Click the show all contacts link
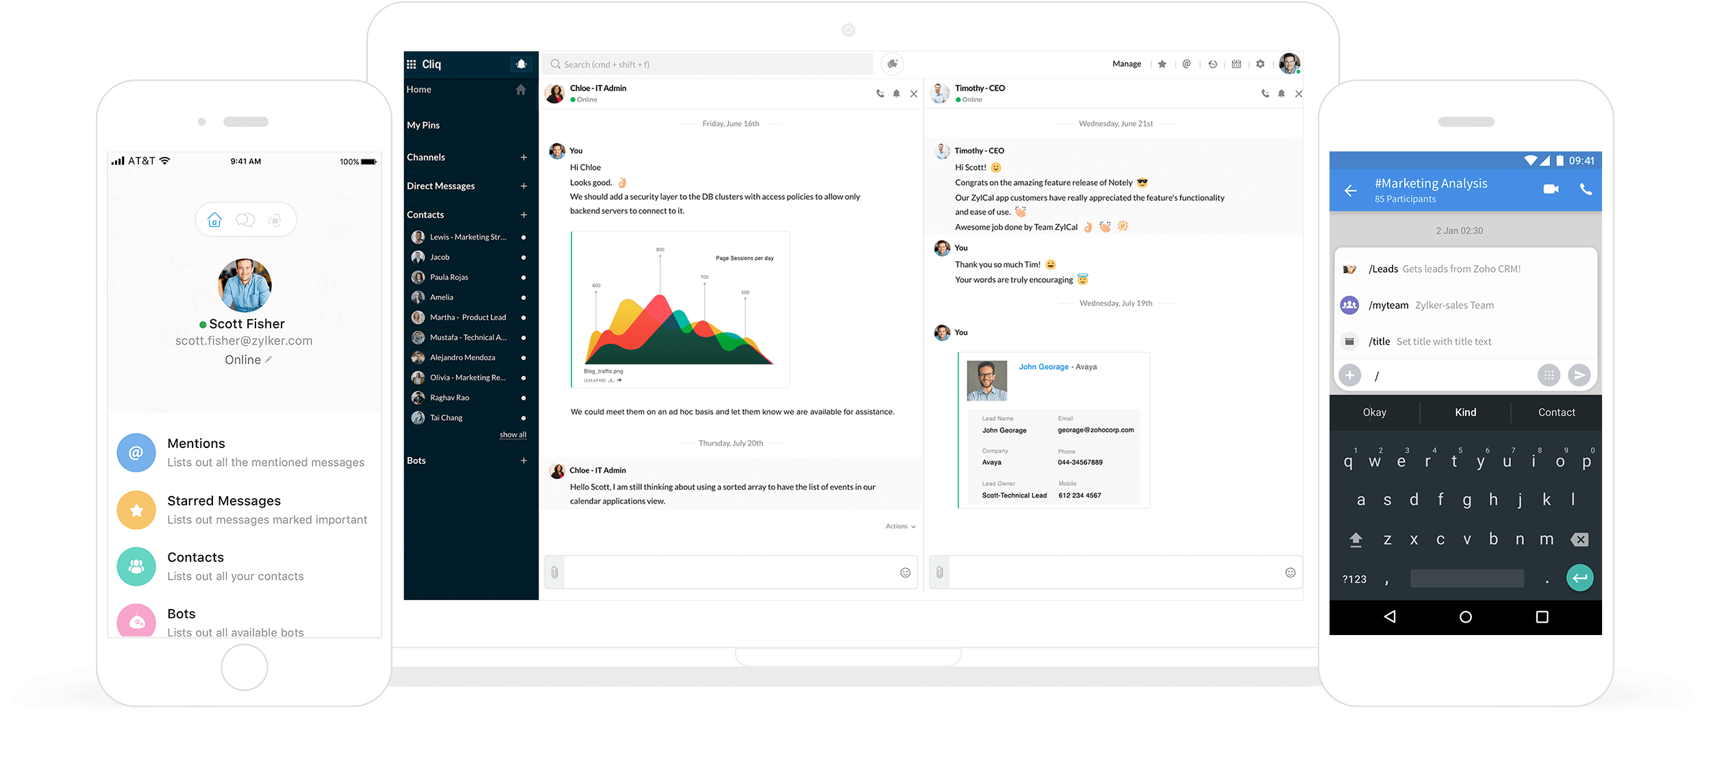This screenshot has width=1711, height=781. (x=512, y=435)
